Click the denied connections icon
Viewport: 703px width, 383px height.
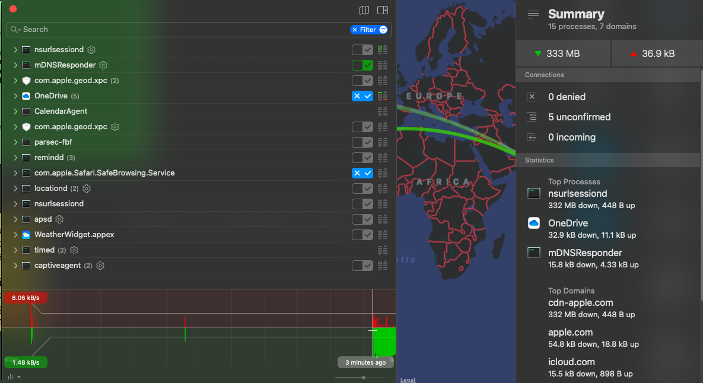pyautogui.click(x=532, y=97)
